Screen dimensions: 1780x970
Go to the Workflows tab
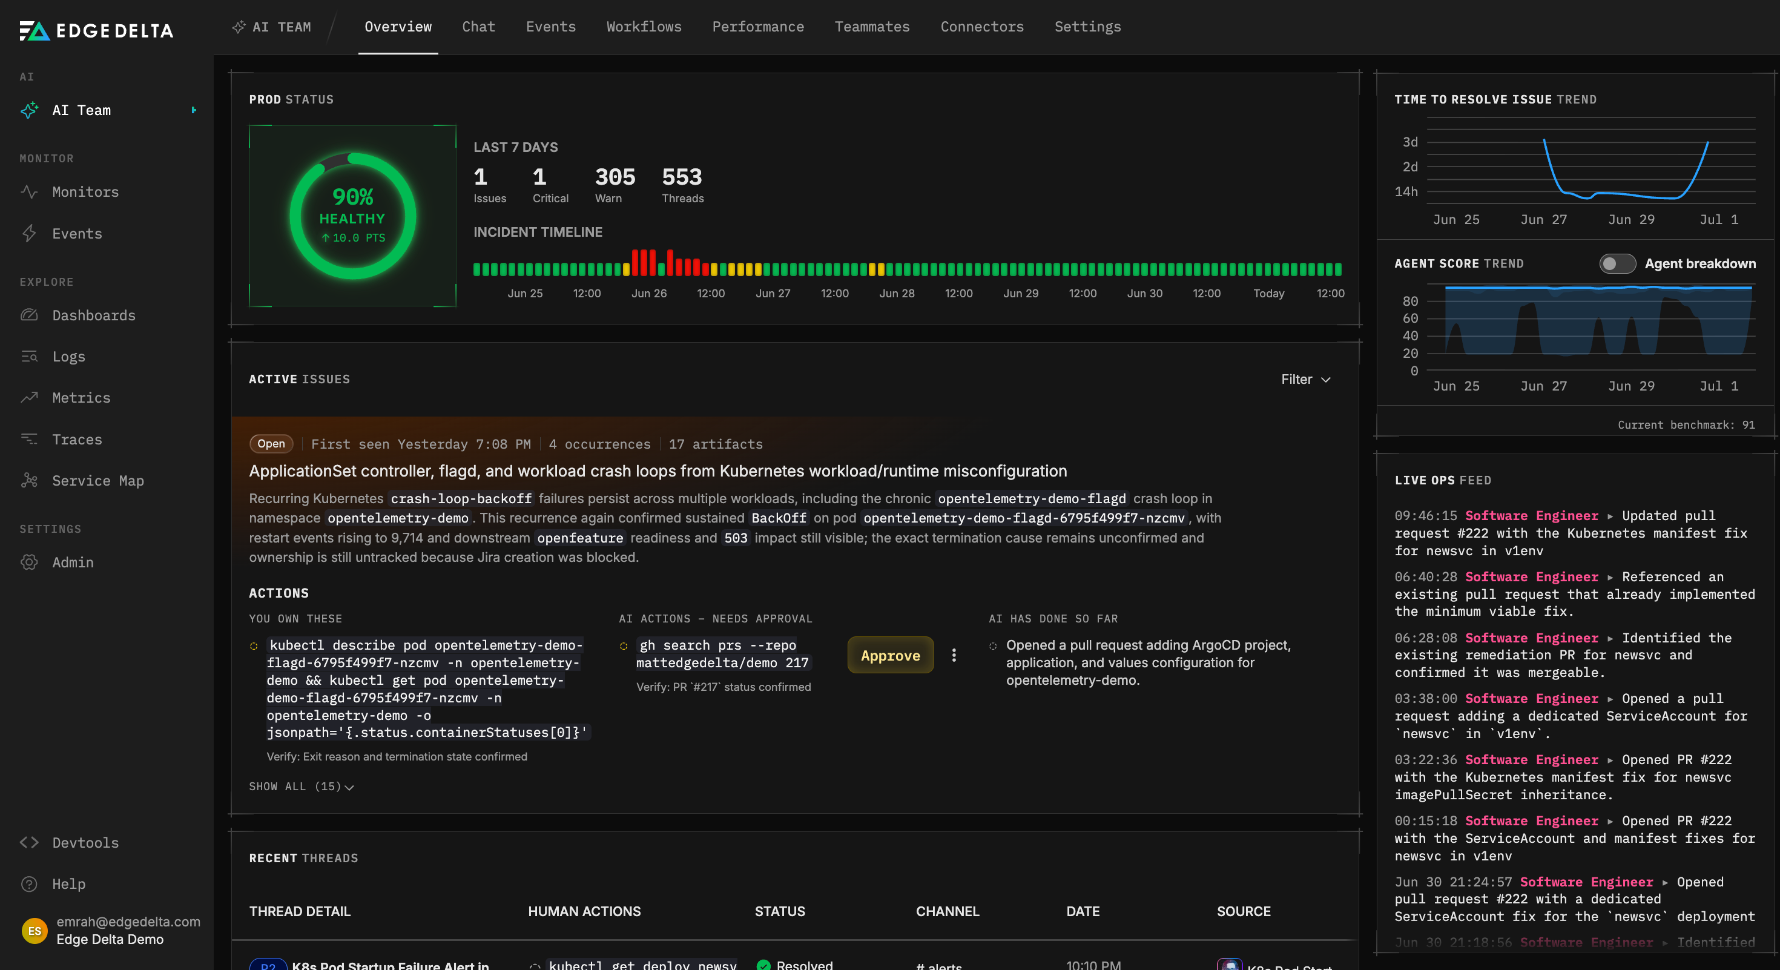coord(644,27)
